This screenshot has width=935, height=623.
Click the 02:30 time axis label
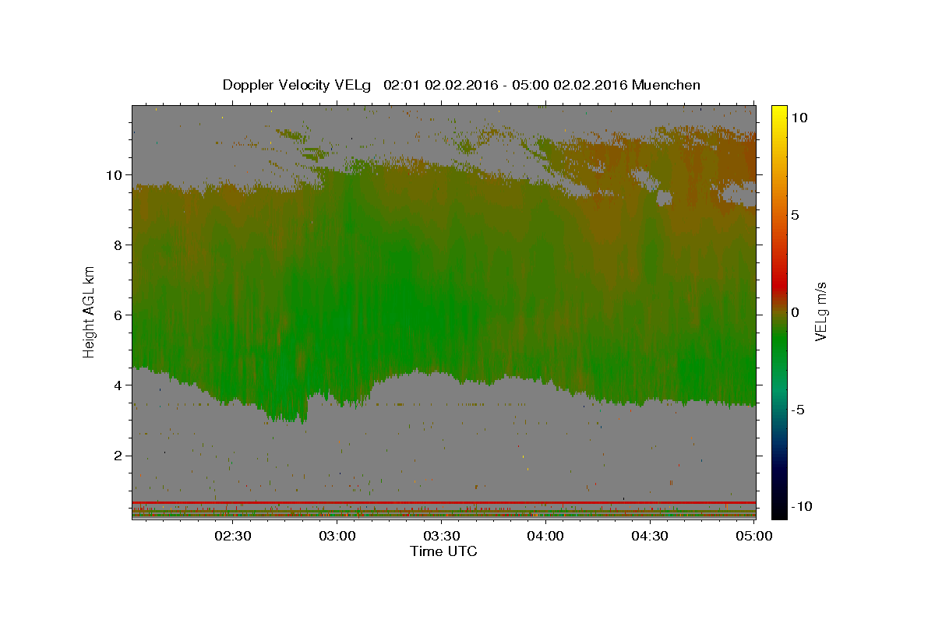[233, 536]
